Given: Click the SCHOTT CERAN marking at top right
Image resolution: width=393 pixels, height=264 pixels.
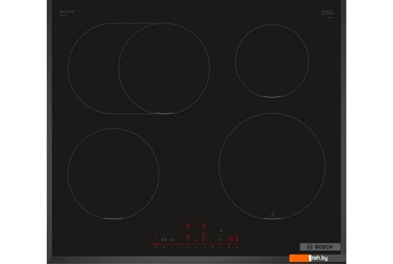Looking at the screenshot, I should coord(327,12).
